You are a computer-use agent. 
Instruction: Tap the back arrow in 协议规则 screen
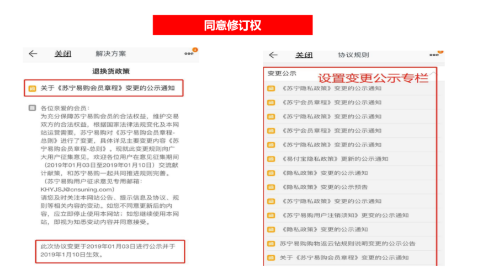click(x=273, y=55)
